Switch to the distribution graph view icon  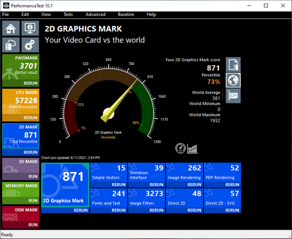pos(192,148)
